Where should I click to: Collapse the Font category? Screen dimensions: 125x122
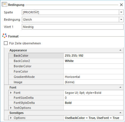[120, 87]
